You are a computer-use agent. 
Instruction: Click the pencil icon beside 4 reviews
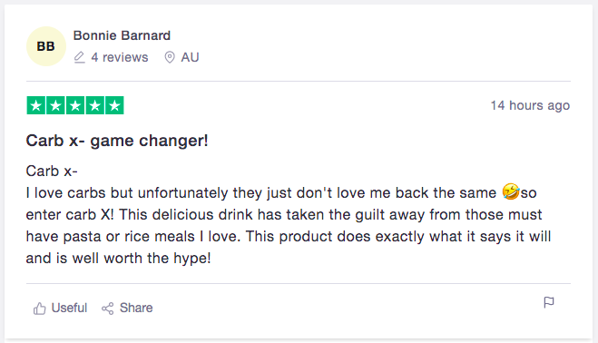(x=79, y=57)
